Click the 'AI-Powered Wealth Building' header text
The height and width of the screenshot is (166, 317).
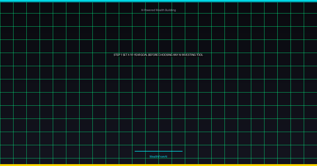(158, 10)
